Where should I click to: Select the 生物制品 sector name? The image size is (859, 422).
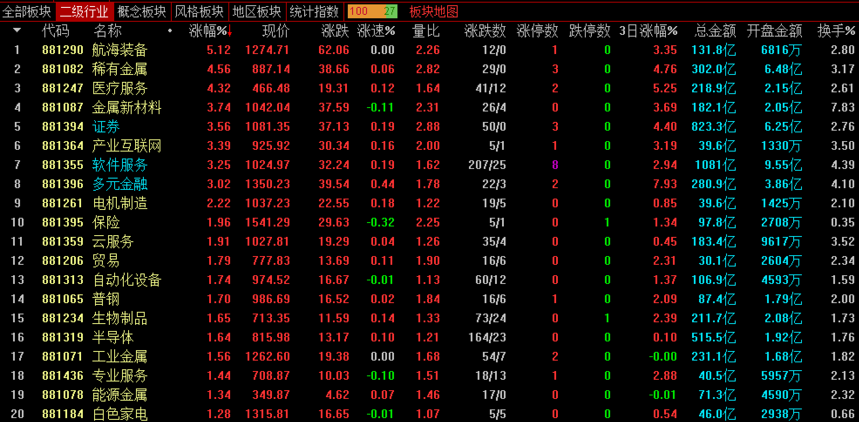coord(120,318)
